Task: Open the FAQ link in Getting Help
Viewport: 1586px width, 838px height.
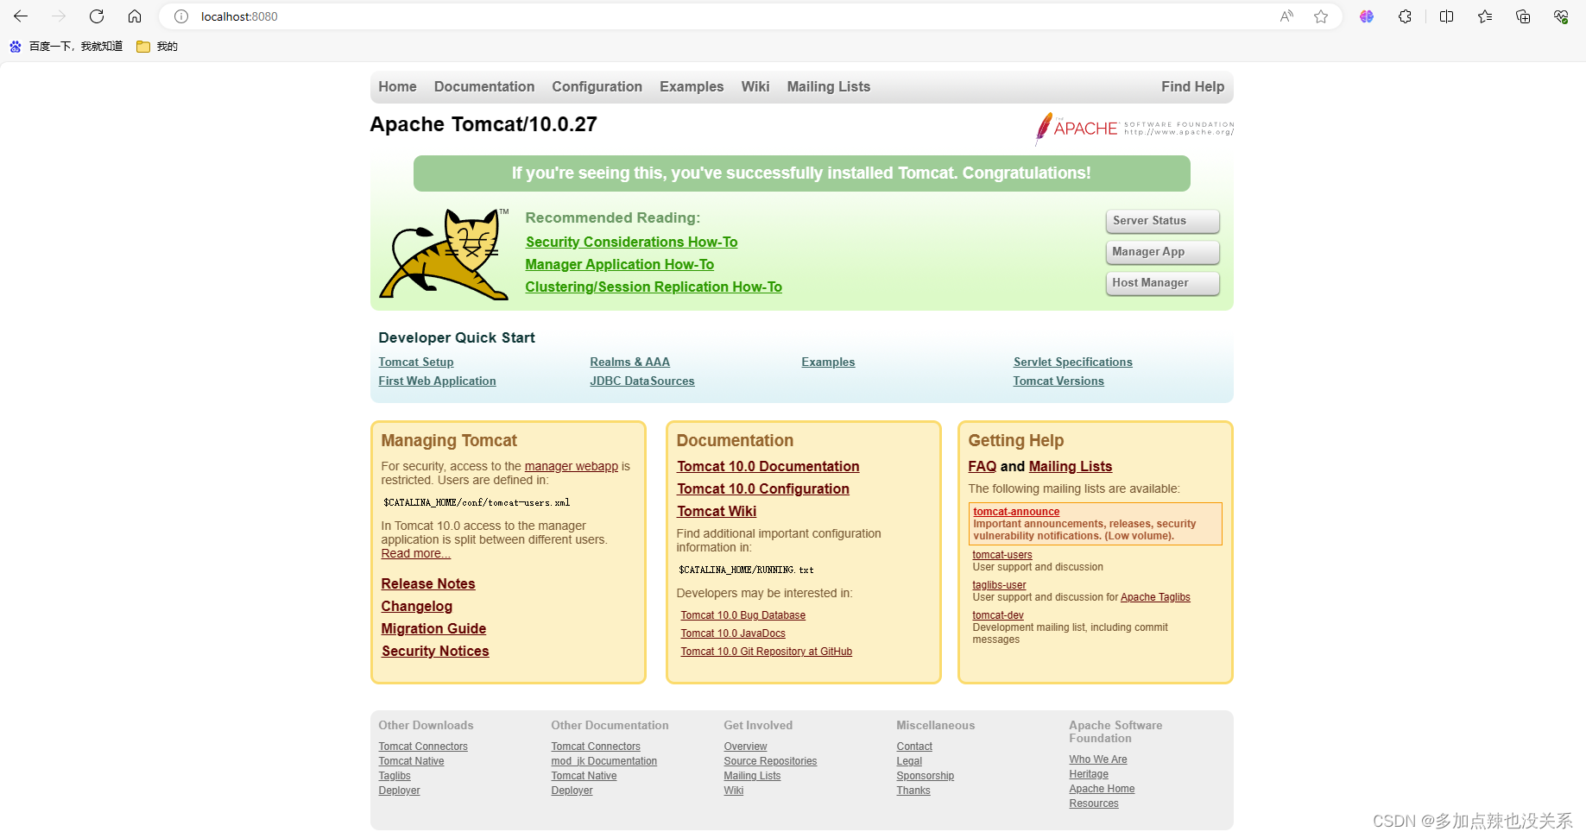Action: [x=983, y=466]
